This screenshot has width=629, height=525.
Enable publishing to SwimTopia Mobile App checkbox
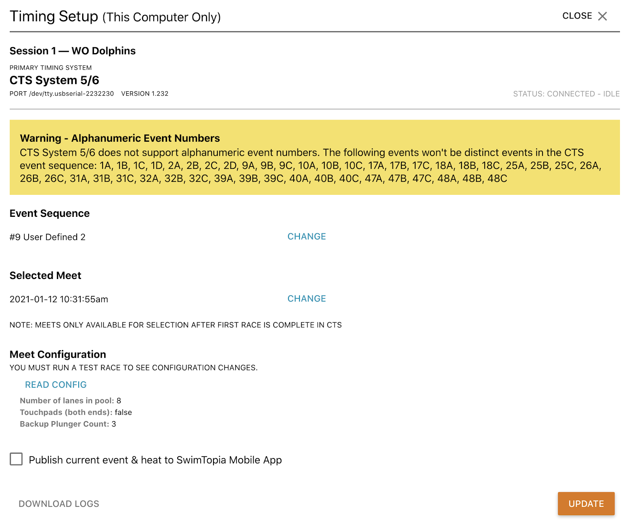[x=16, y=459]
